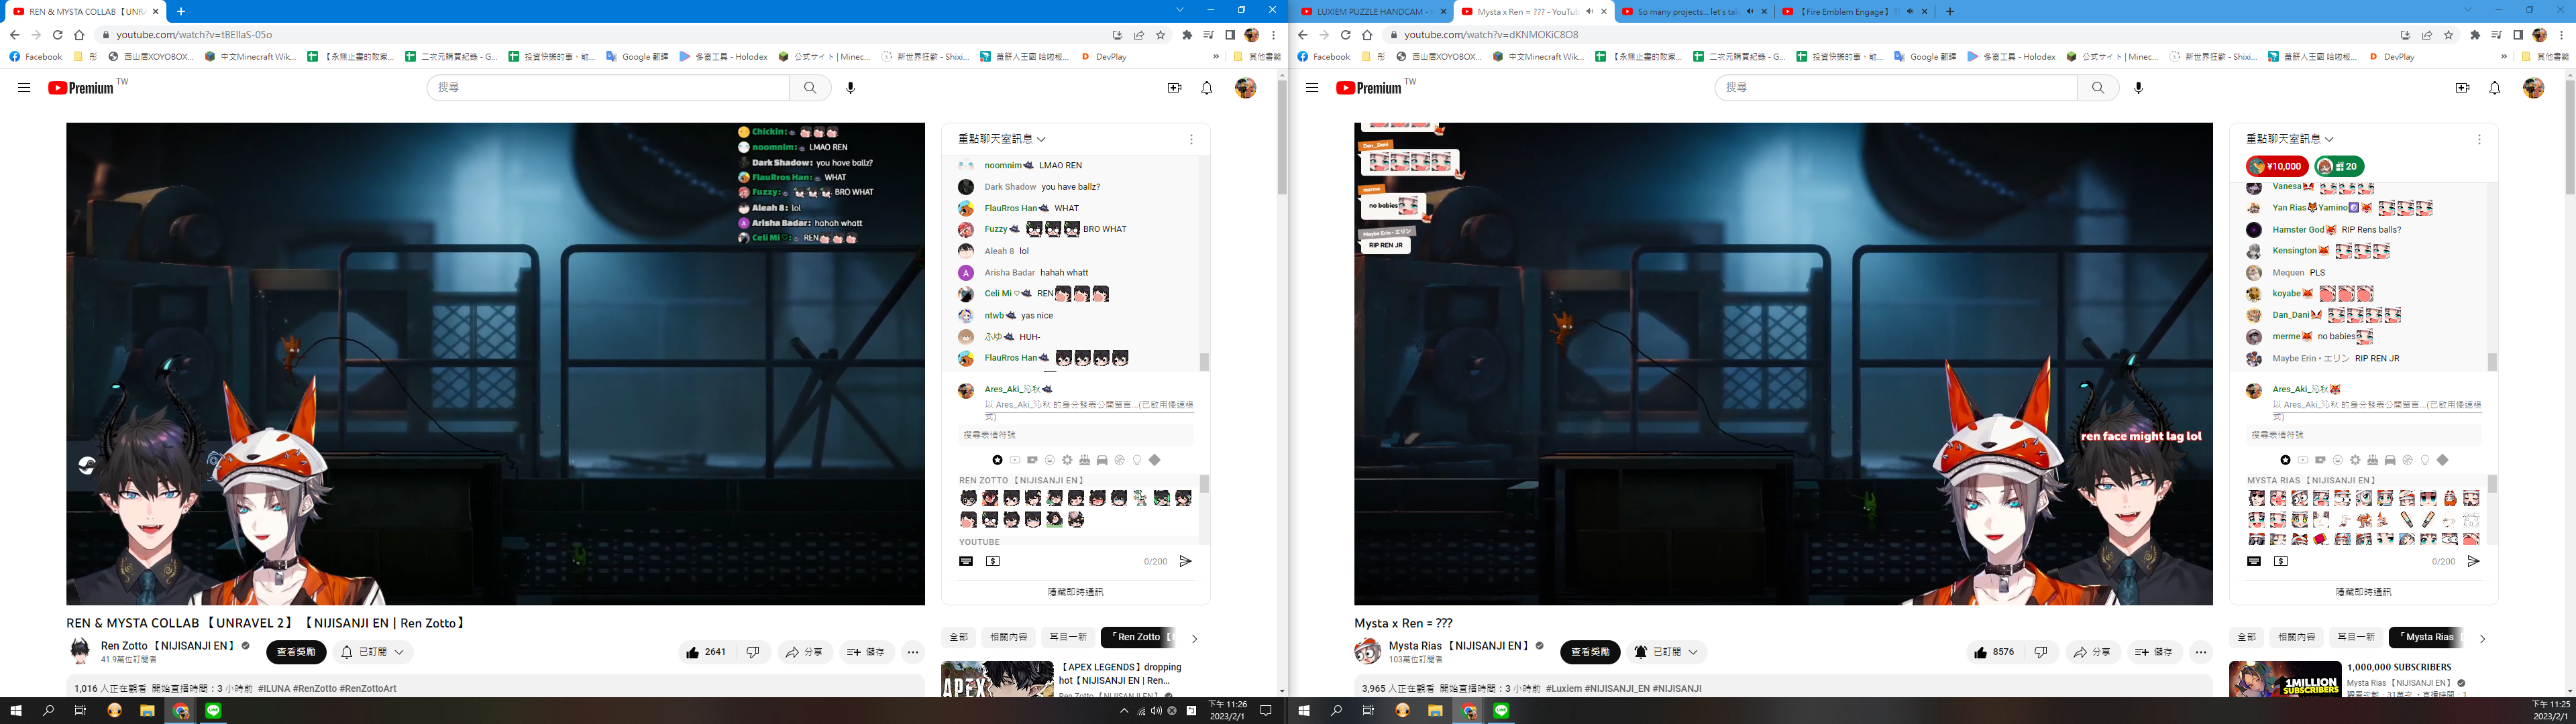Screen dimensions: 2576x724
Task: Open Super Chat dollar icon in left chat
Action: [993, 561]
